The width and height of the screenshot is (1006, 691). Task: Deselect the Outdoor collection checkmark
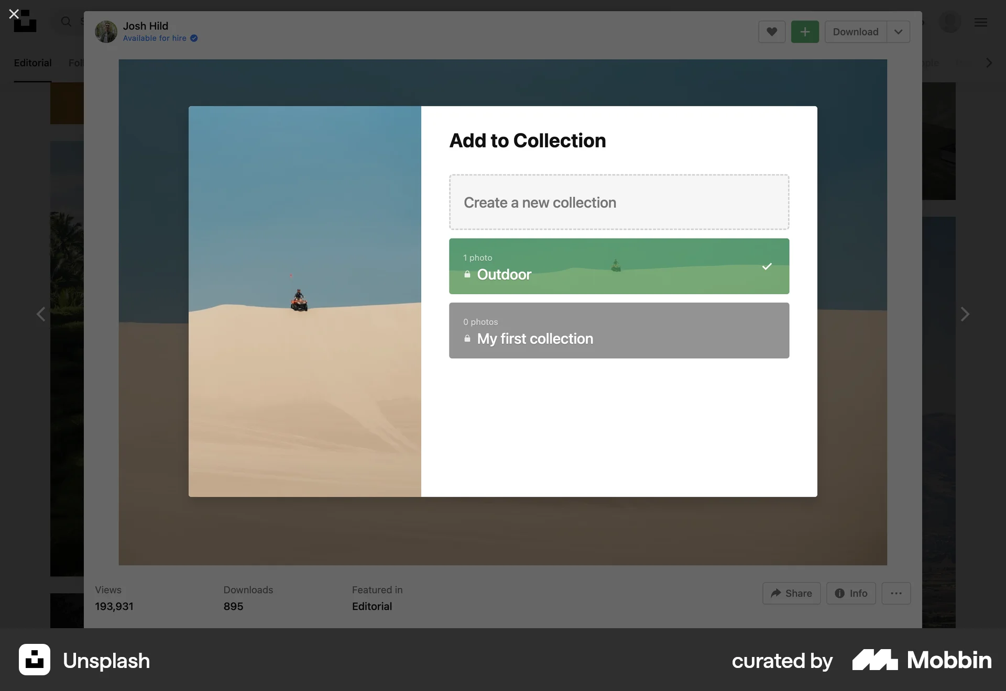(x=766, y=266)
